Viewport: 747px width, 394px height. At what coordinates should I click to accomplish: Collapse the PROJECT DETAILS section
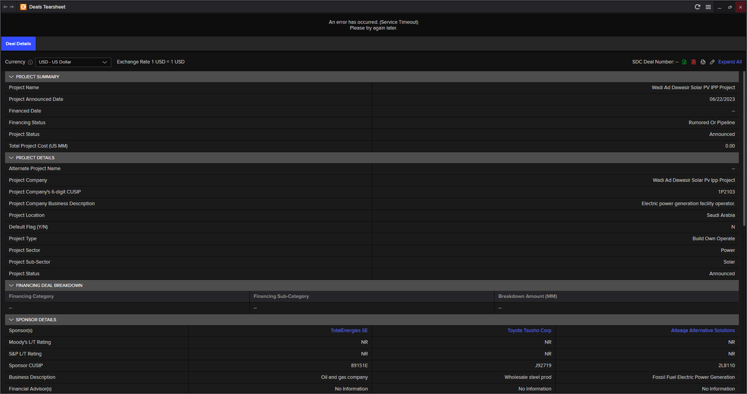(x=11, y=157)
